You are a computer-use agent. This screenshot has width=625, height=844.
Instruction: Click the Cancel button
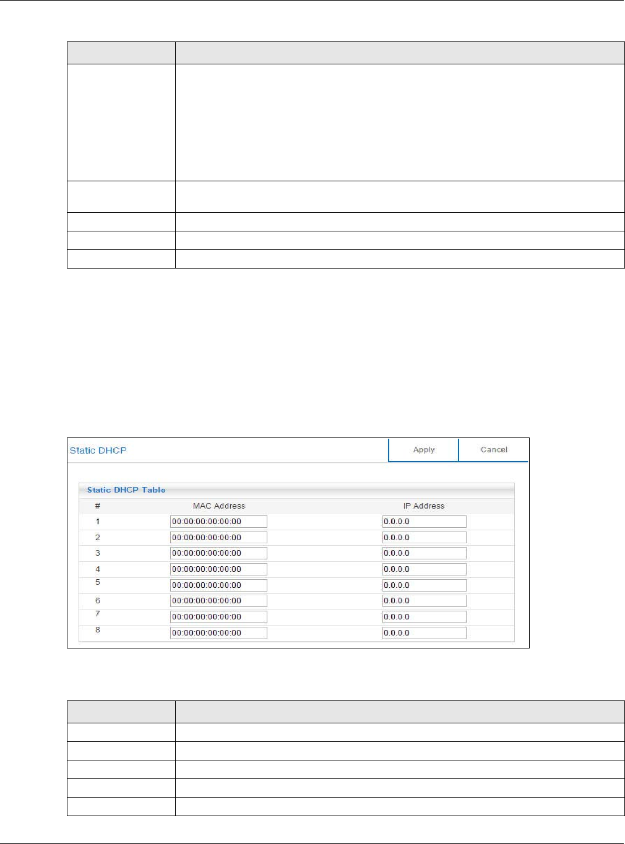pos(494,450)
